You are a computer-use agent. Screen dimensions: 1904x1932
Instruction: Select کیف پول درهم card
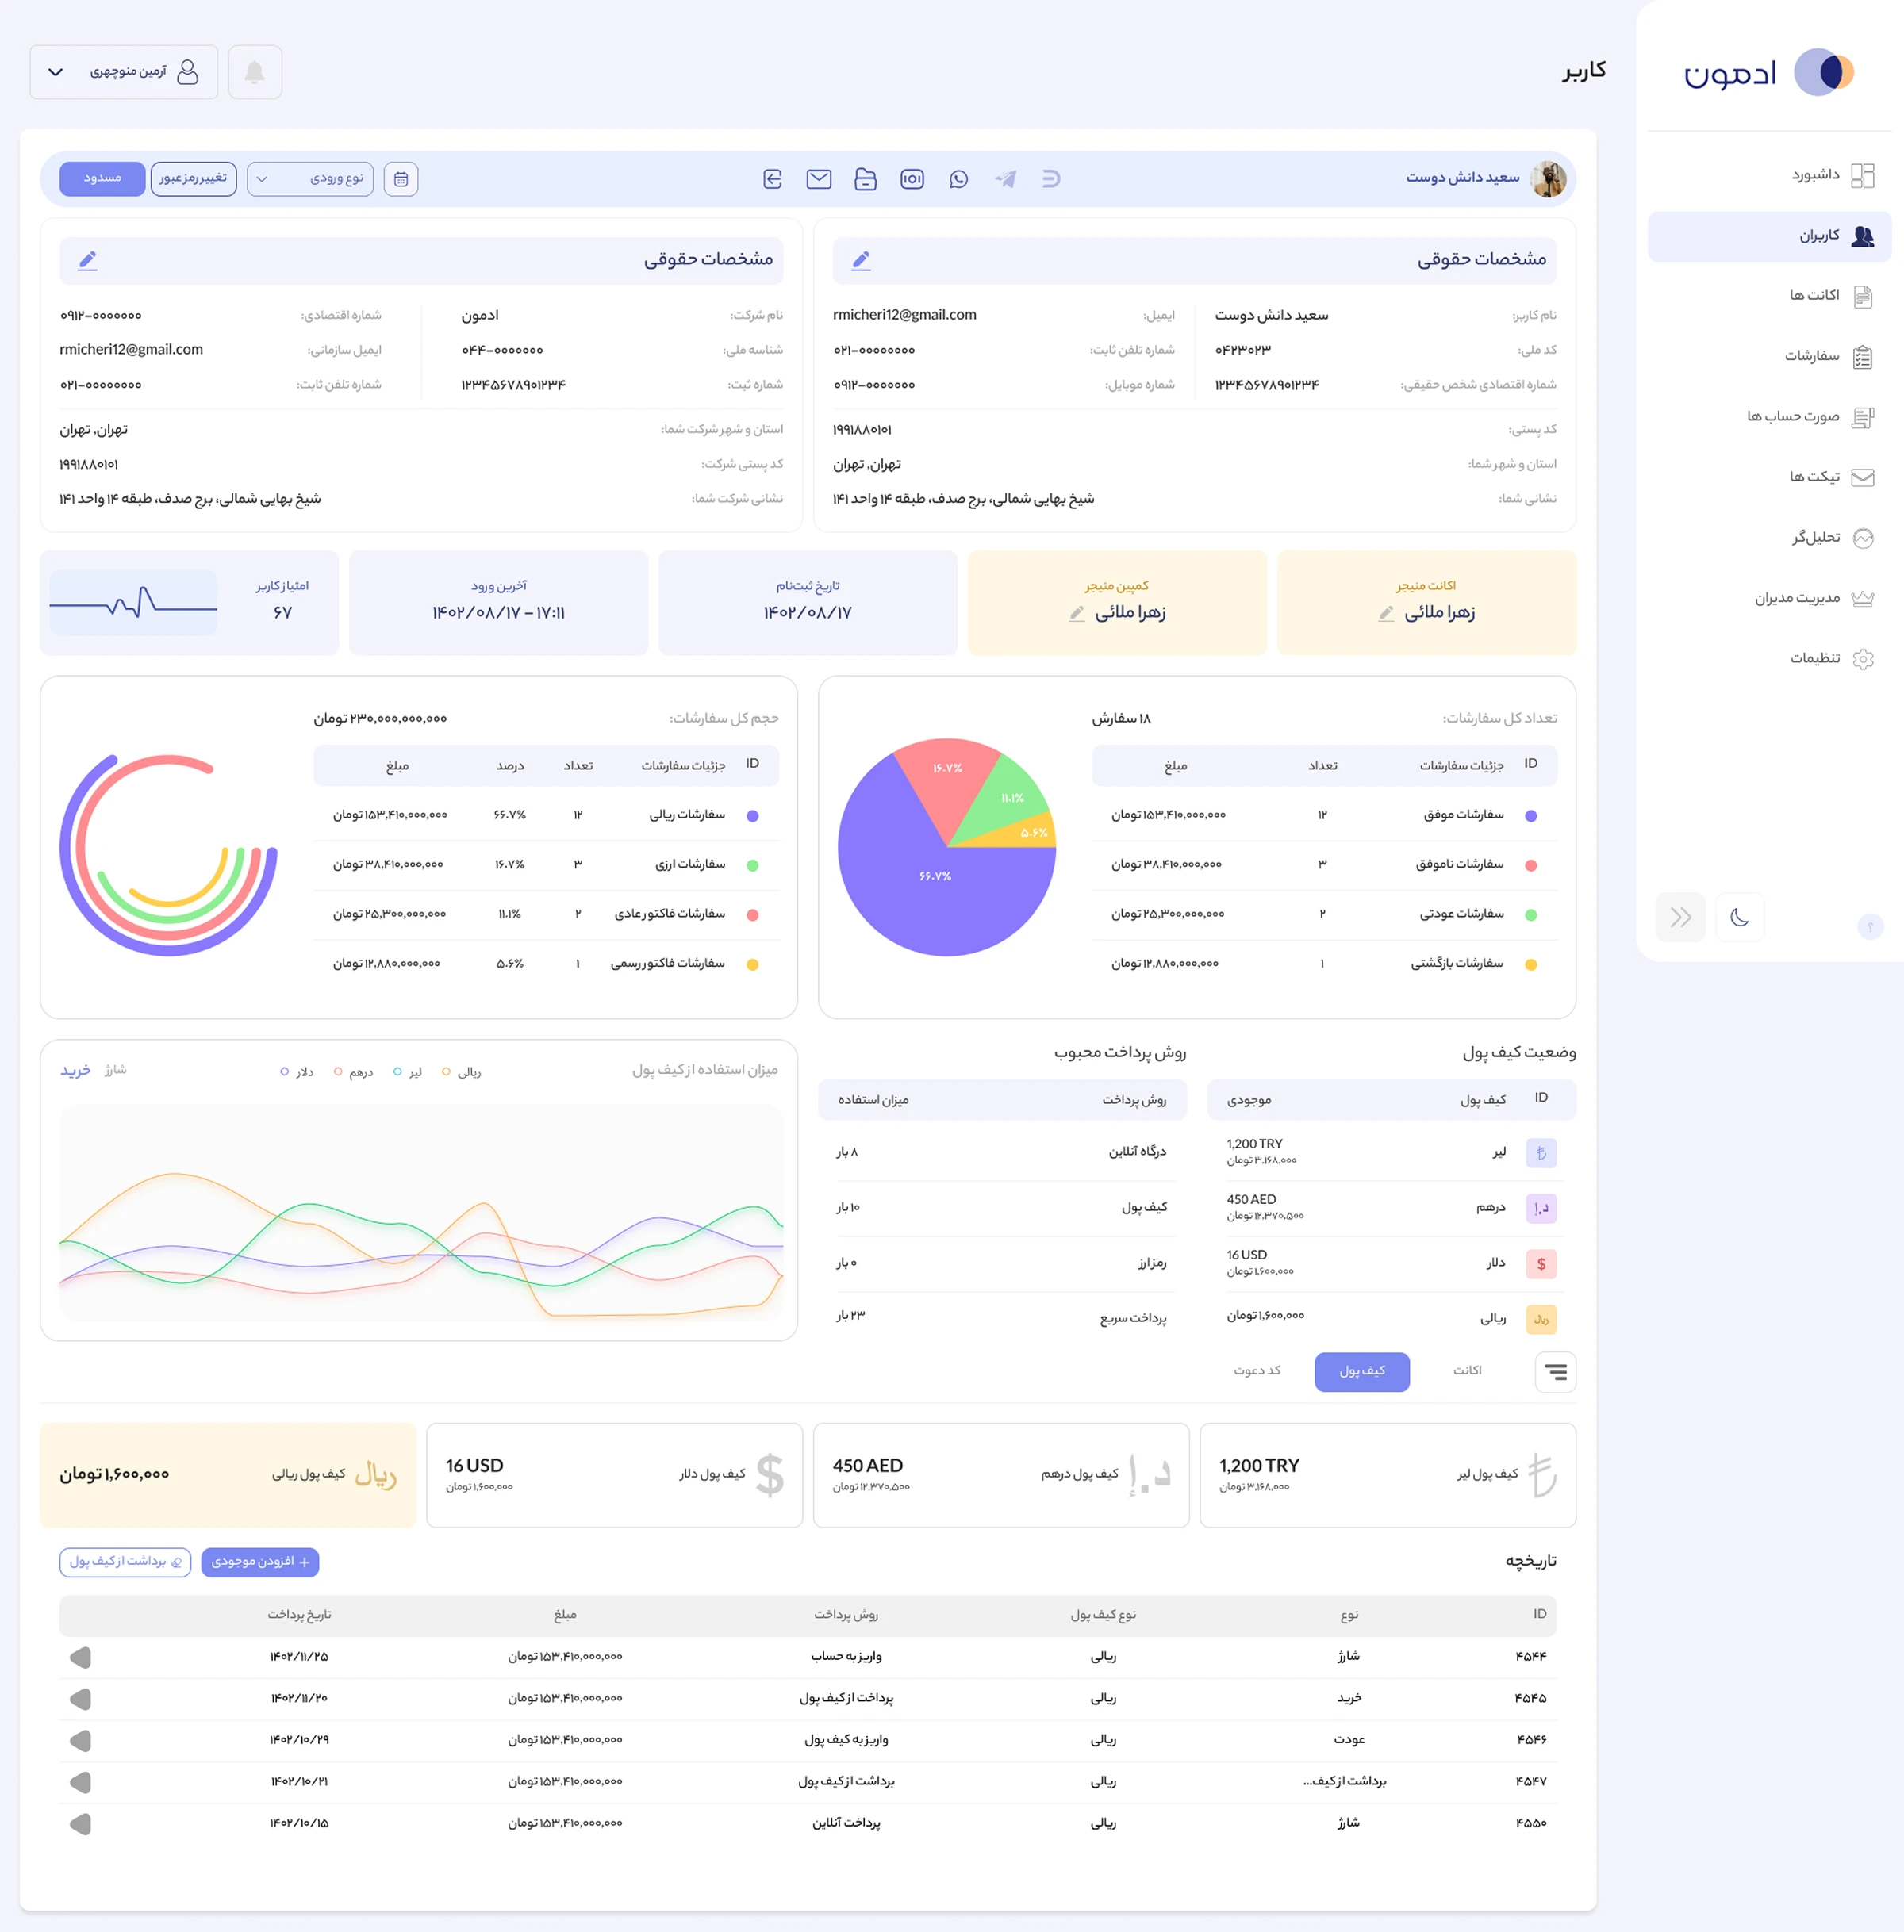tap(1001, 1475)
